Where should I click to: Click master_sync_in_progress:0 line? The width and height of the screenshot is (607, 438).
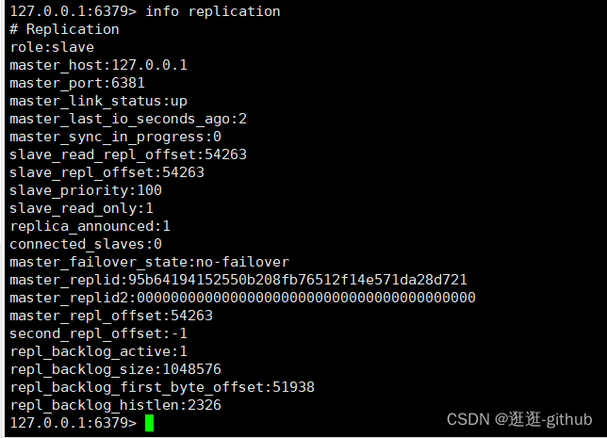[x=115, y=137]
